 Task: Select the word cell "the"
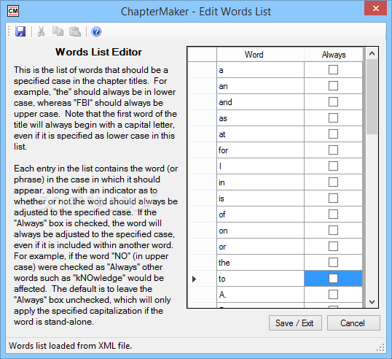coord(260,262)
